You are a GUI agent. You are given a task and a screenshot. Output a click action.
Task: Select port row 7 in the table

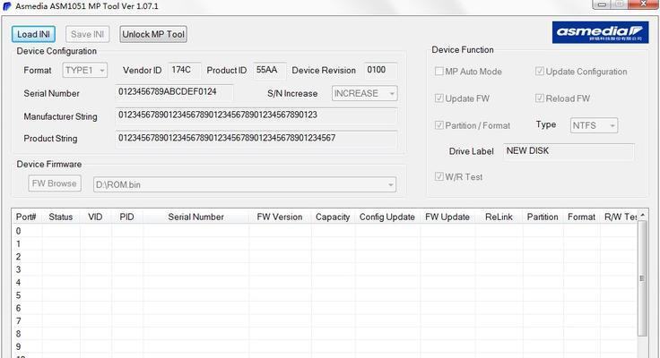[324, 321]
